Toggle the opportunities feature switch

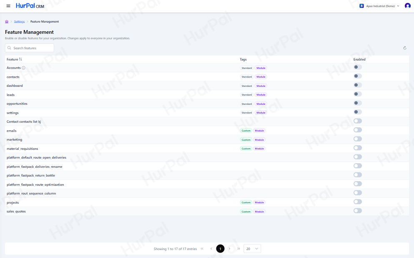[x=358, y=103]
